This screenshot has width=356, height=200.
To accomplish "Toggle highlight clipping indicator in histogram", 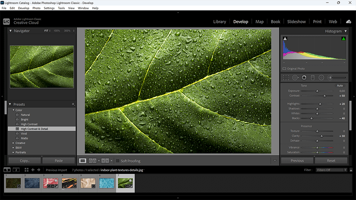I will pyautogui.click(x=343, y=39).
